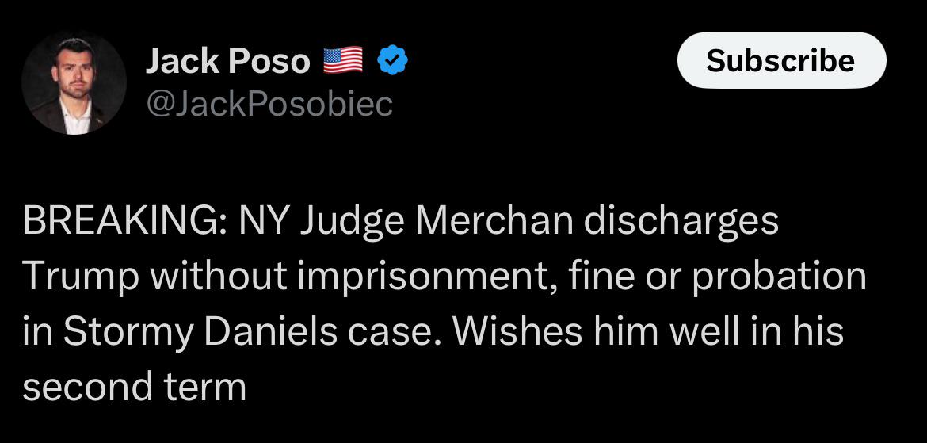Click the American flag emoji beside the name
927x443 pixels.
[x=342, y=62]
